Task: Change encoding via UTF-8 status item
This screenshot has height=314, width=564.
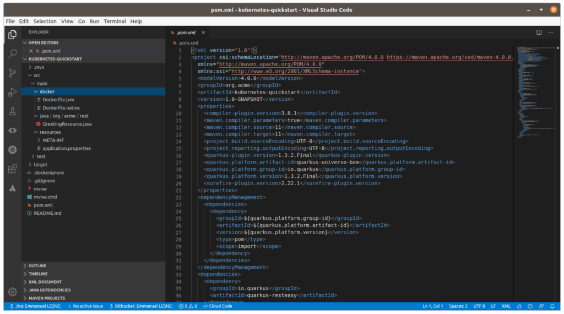Action: tap(479, 306)
